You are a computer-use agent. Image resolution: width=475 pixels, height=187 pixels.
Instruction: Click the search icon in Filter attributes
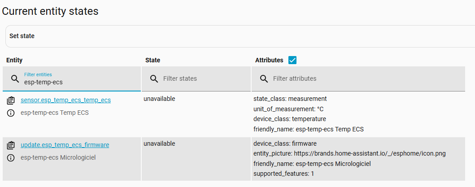(264, 79)
